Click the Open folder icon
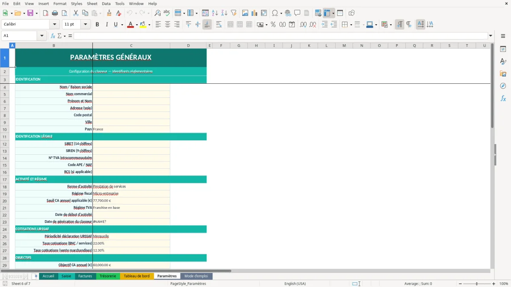The width and height of the screenshot is (511, 287). click(x=17, y=13)
